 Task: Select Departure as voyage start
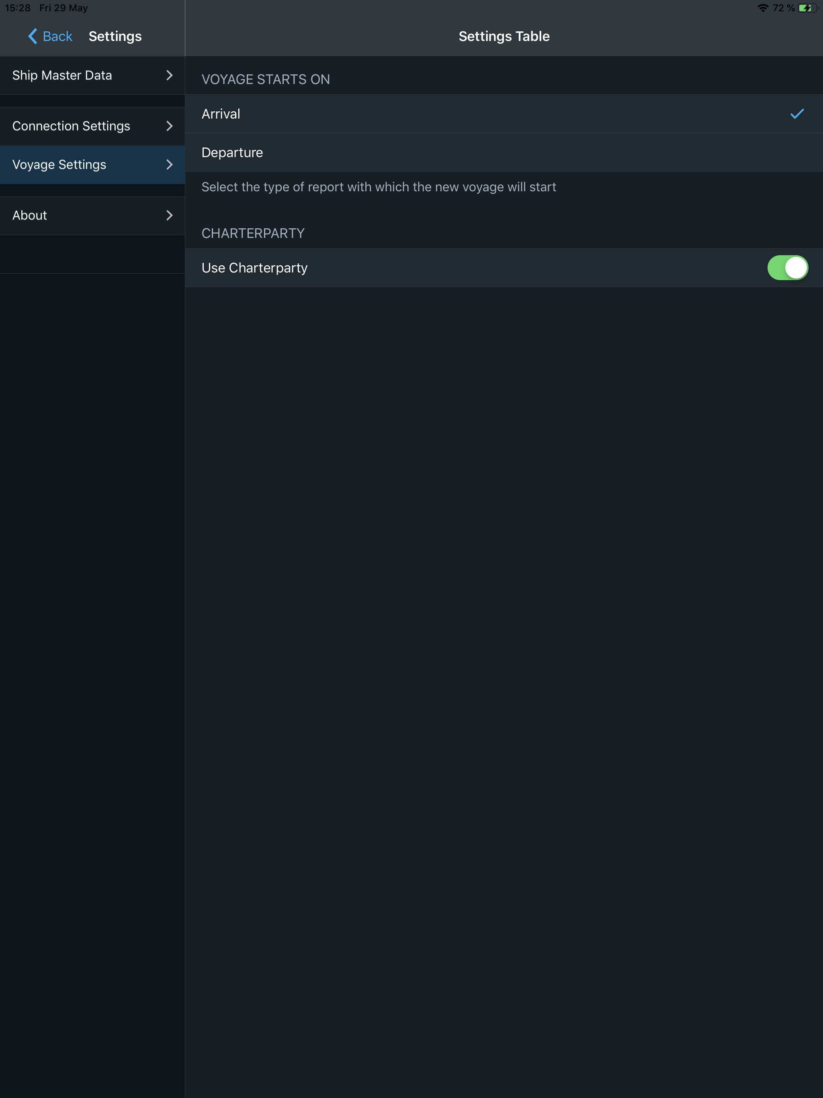[x=232, y=152]
